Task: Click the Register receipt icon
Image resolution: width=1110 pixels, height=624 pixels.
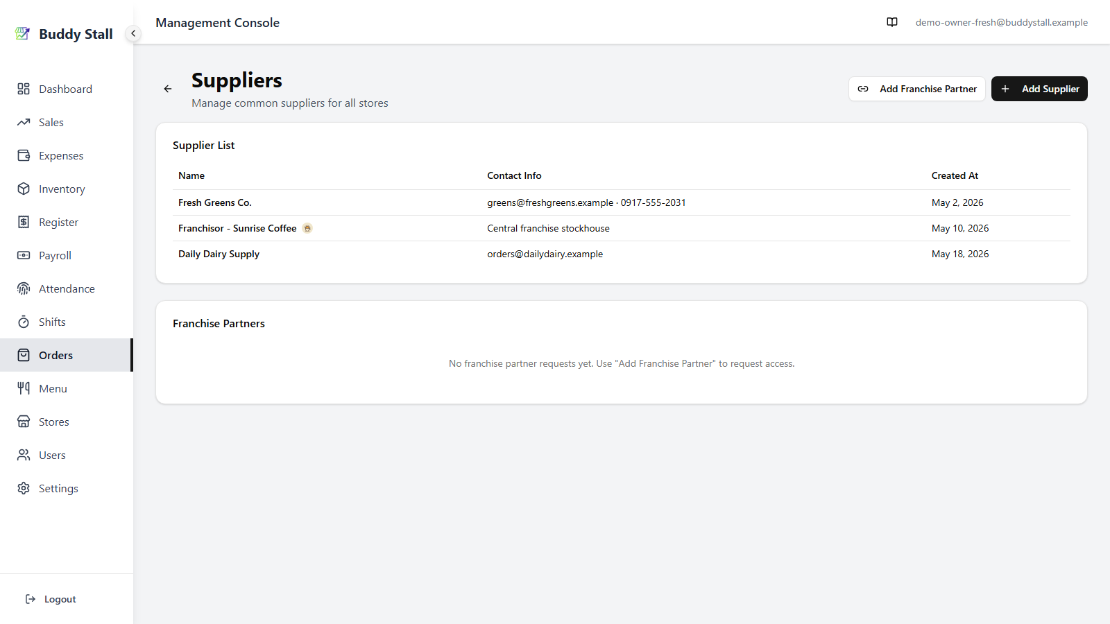Action: [24, 222]
